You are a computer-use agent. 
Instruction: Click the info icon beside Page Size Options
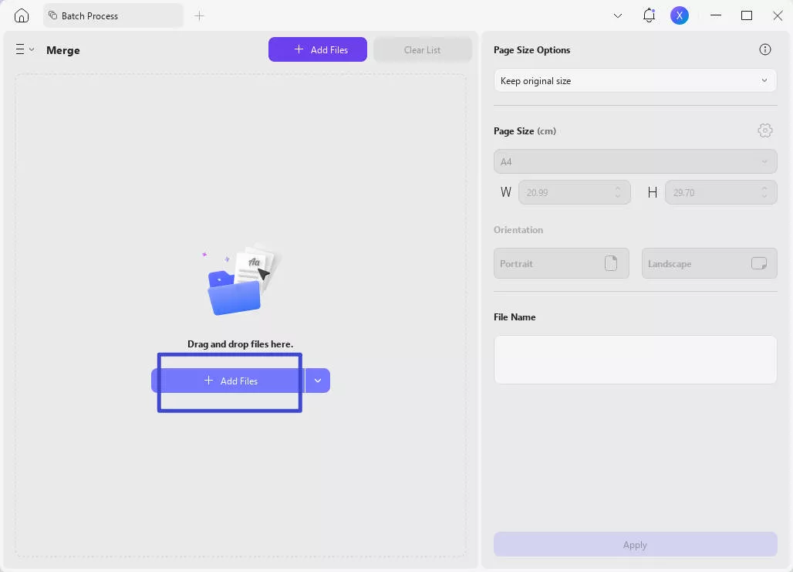[x=764, y=49]
